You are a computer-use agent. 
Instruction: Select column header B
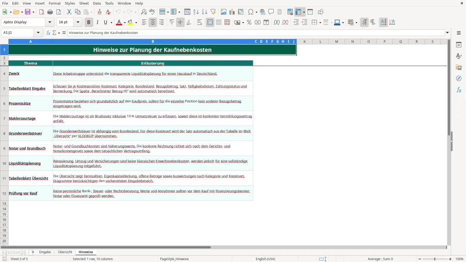pyautogui.click(x=153, y=42)
